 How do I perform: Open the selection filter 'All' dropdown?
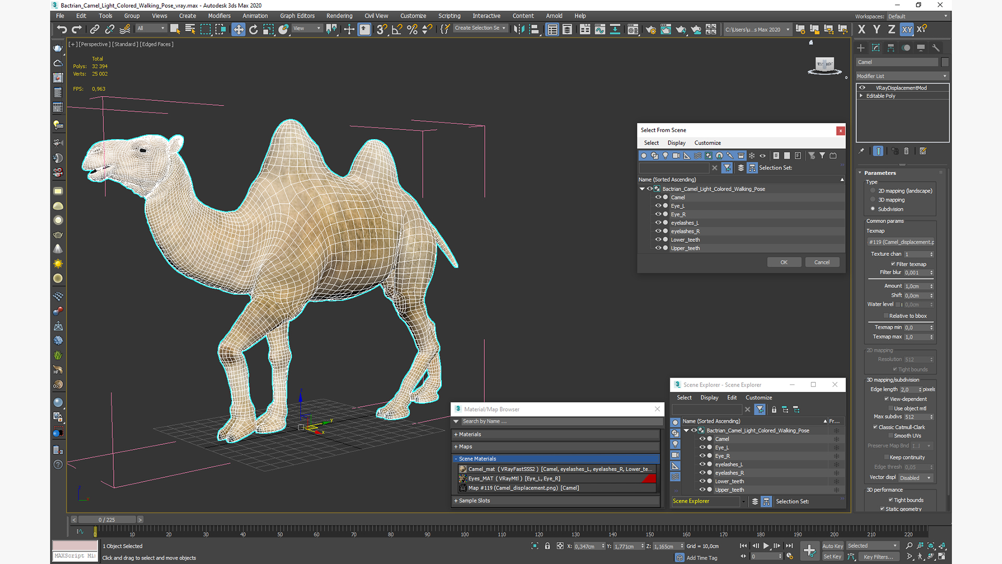point(151,28)
